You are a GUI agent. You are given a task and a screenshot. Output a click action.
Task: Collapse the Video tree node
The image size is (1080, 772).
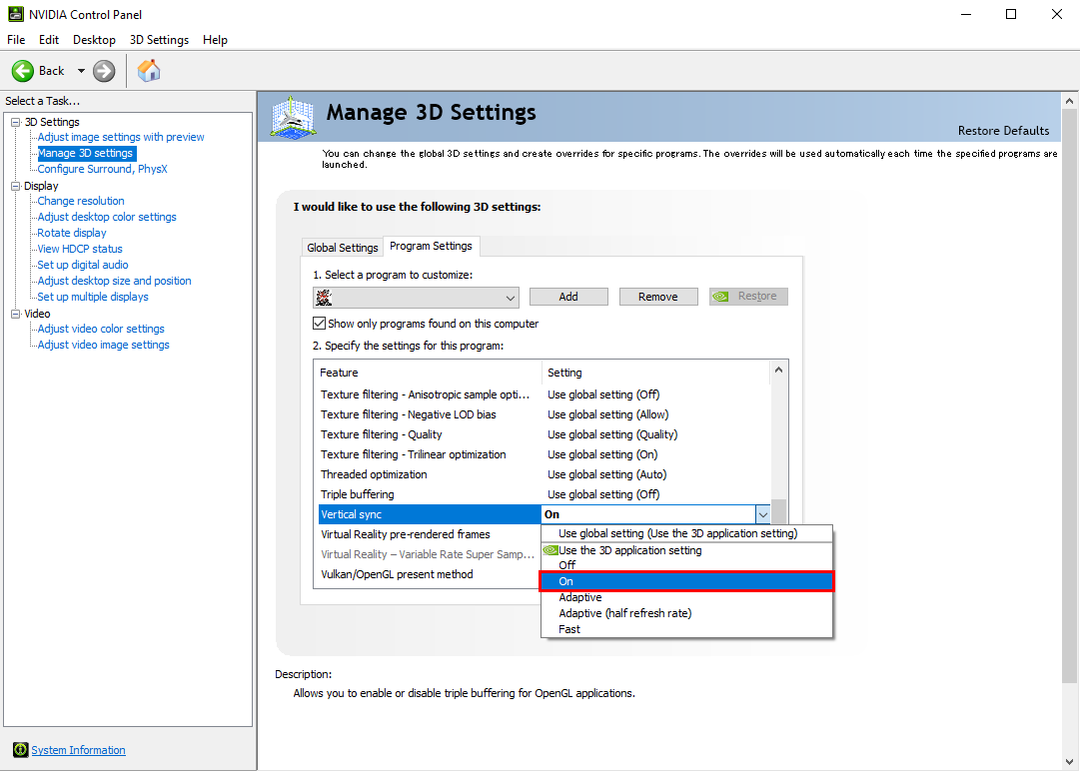point(15,314)
